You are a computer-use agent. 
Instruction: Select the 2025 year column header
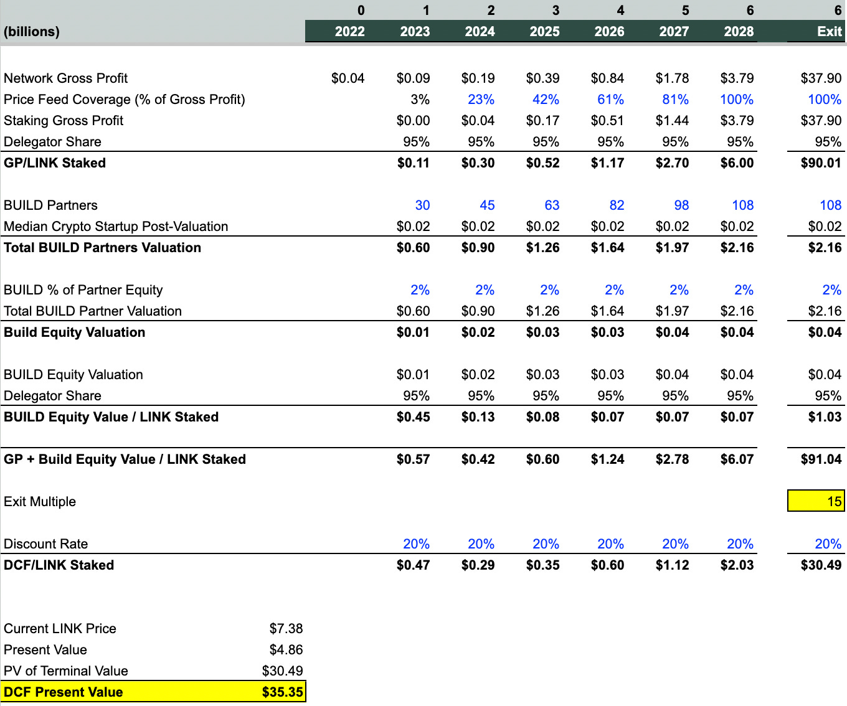544,31
